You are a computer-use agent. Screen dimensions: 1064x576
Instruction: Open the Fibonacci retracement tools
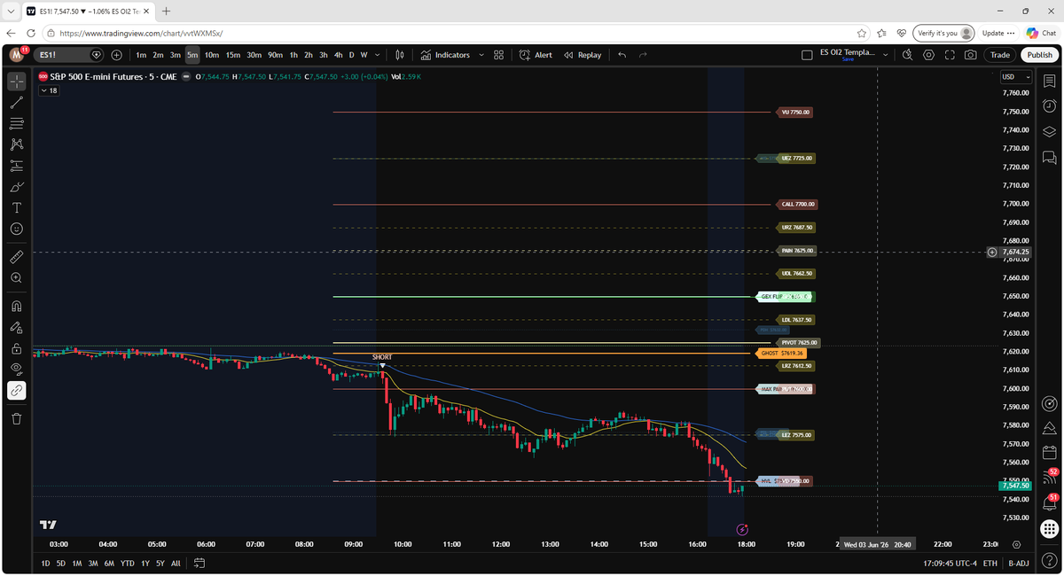[17, 123]
